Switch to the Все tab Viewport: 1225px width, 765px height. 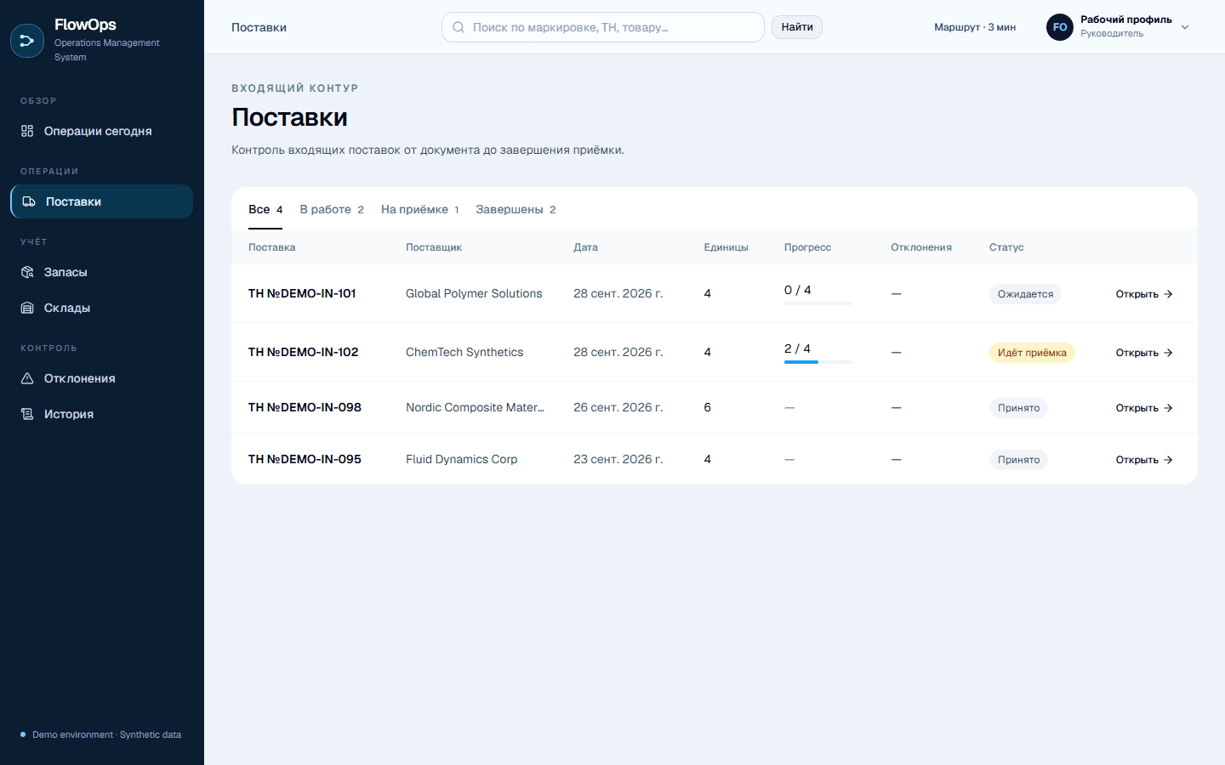[265, 209]
